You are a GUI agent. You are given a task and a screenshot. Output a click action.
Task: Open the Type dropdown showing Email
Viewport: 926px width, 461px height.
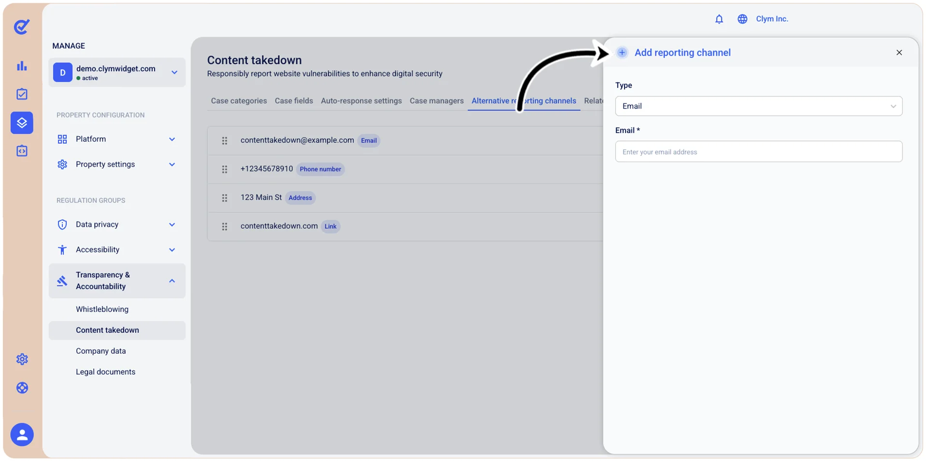point(758,106)
